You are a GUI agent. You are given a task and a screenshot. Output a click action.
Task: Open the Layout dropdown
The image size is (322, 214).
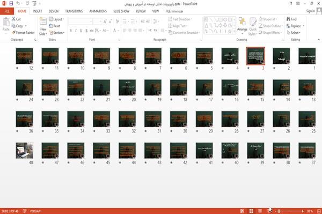(56, 19)
